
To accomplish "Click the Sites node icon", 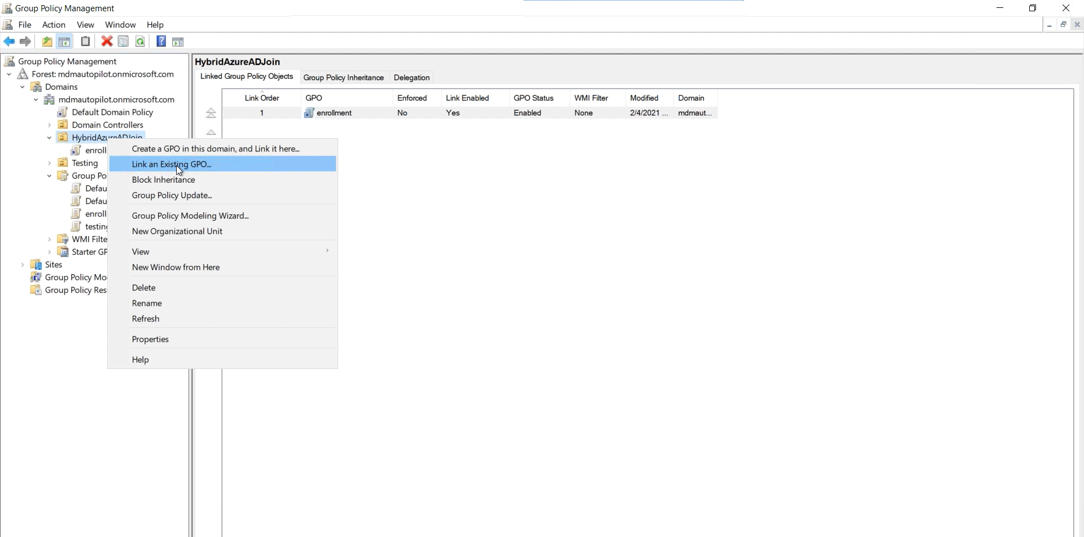I will click(36, 265).
